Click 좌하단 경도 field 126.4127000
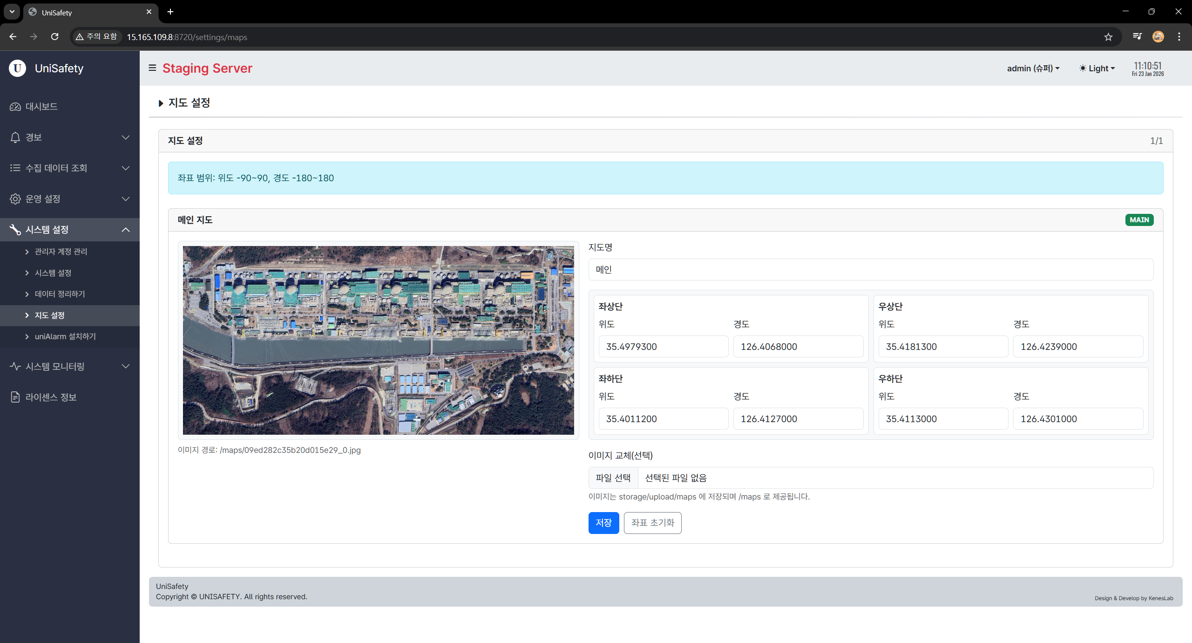The height and width of the screenshot is (643, 1192). pyautogui.click(x=798, y=419)
